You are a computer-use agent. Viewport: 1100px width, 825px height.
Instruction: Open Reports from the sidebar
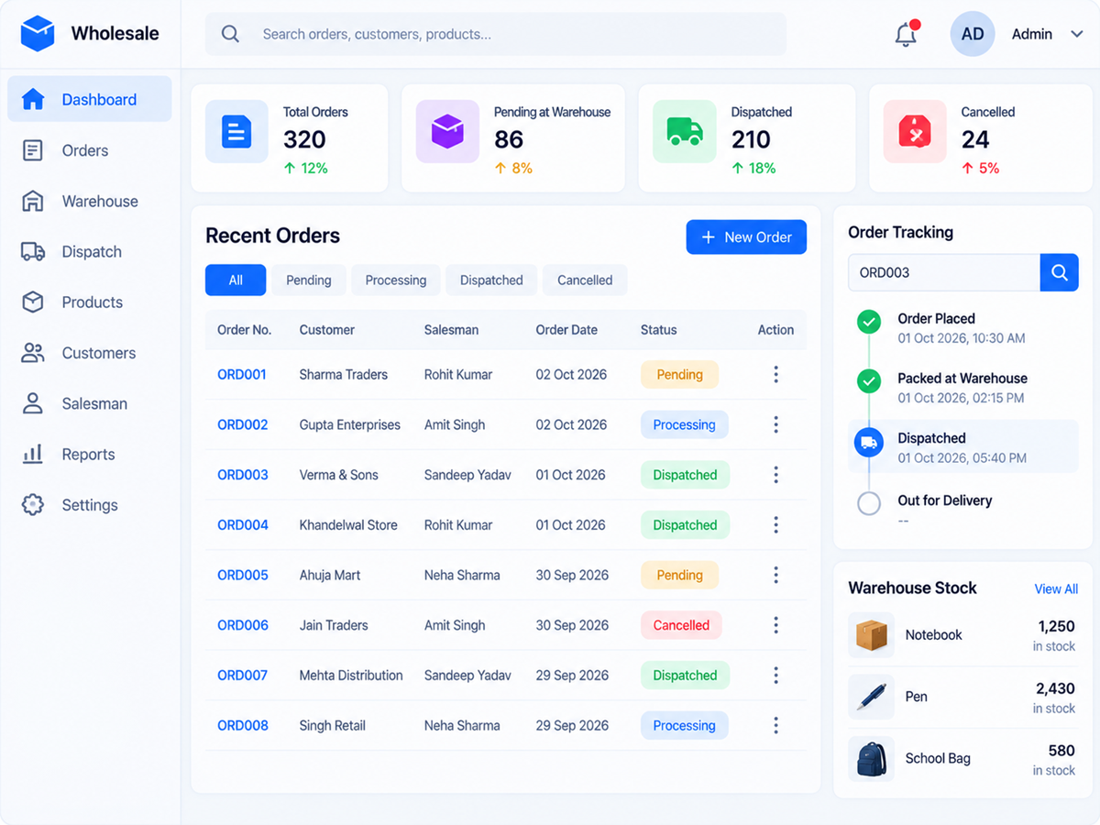(x=90, y=454)
